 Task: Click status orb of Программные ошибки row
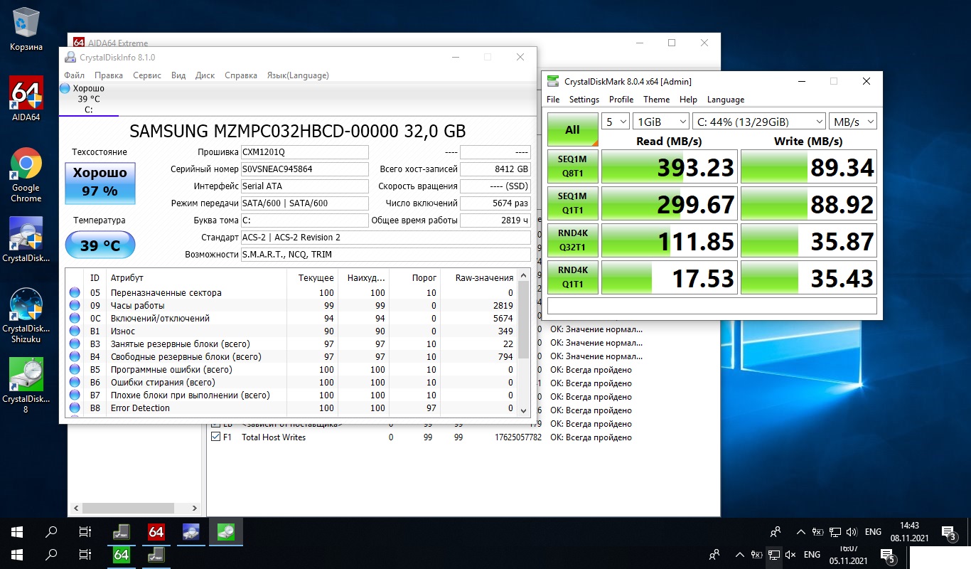click(x=75, y=370)
